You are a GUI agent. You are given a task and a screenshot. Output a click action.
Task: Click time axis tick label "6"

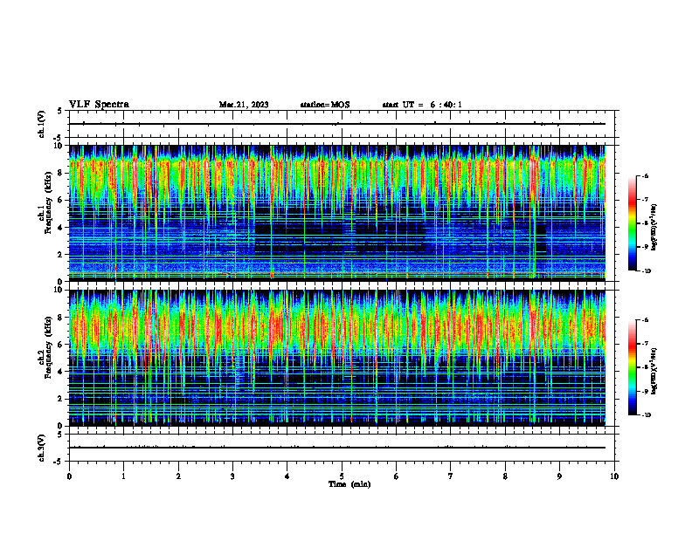tap(397, 476)
